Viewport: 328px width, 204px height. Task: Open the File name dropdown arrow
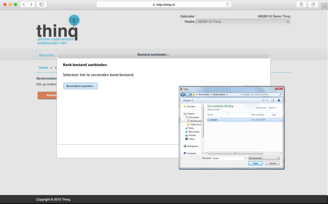coord(245,158)
